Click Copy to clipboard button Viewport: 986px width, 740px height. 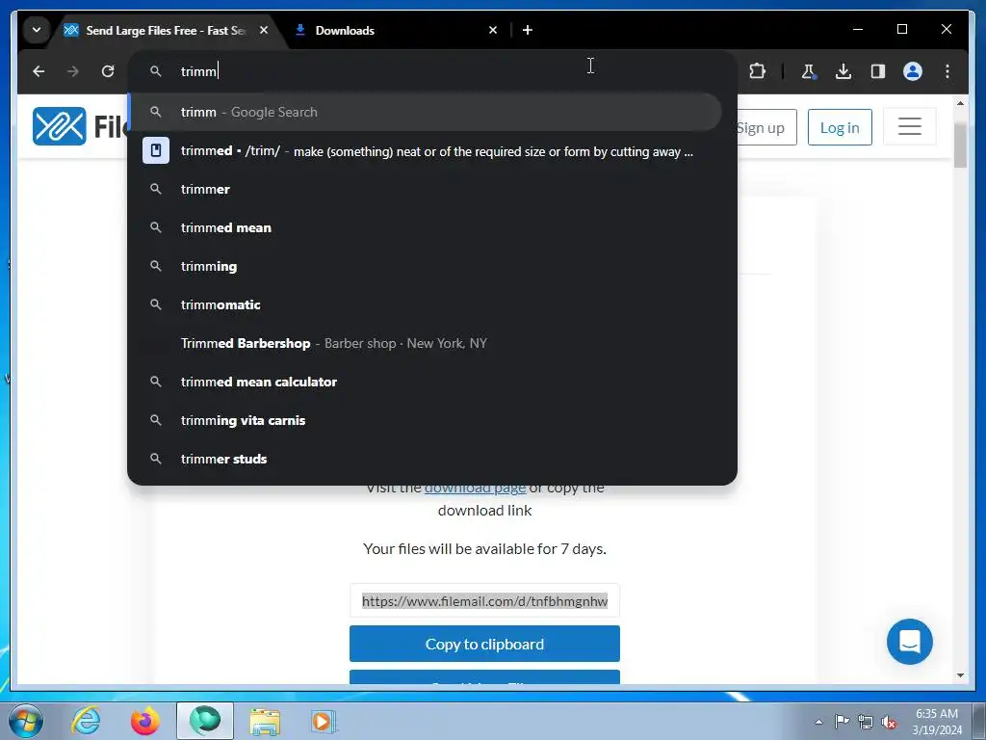pos(485,644)
